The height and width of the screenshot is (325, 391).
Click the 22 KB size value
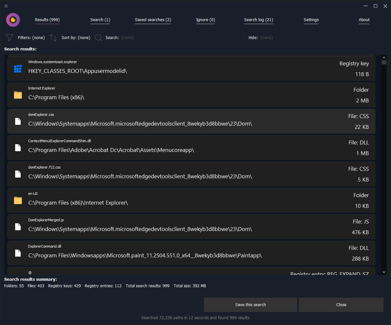pyautogui.click(x=362, y=127)
